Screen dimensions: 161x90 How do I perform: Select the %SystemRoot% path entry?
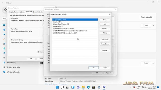75,26
